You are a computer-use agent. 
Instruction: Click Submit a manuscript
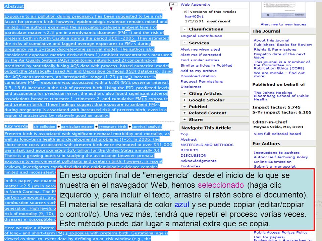tap(275, 166)
